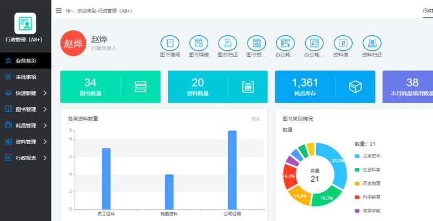The image size is (433, 221).
Task: Click the 图书归还 shortcut icon
Action: [x=228, y=43]
